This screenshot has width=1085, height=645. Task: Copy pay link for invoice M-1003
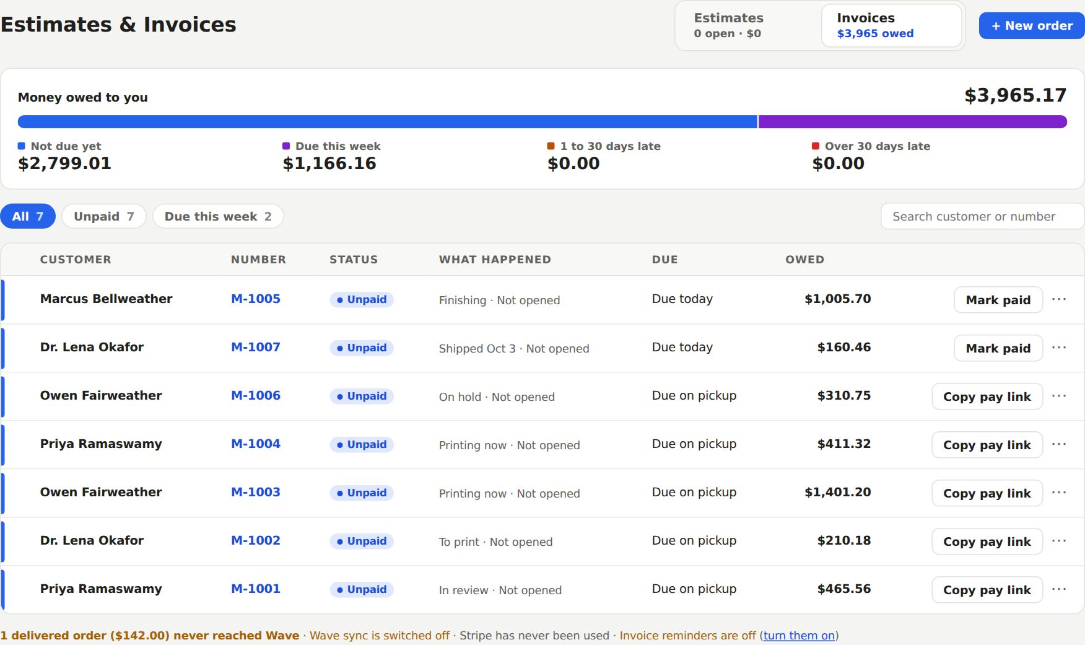pyautogui.click(x=987, y=493)
